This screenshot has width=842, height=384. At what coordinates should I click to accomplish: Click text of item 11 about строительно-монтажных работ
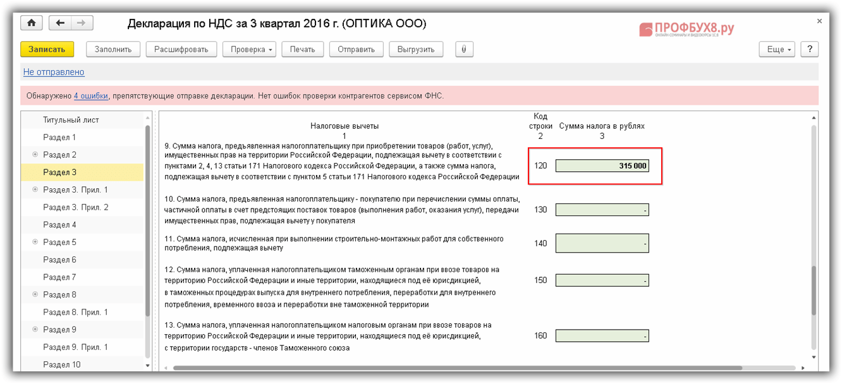click(x=334, y=244)
